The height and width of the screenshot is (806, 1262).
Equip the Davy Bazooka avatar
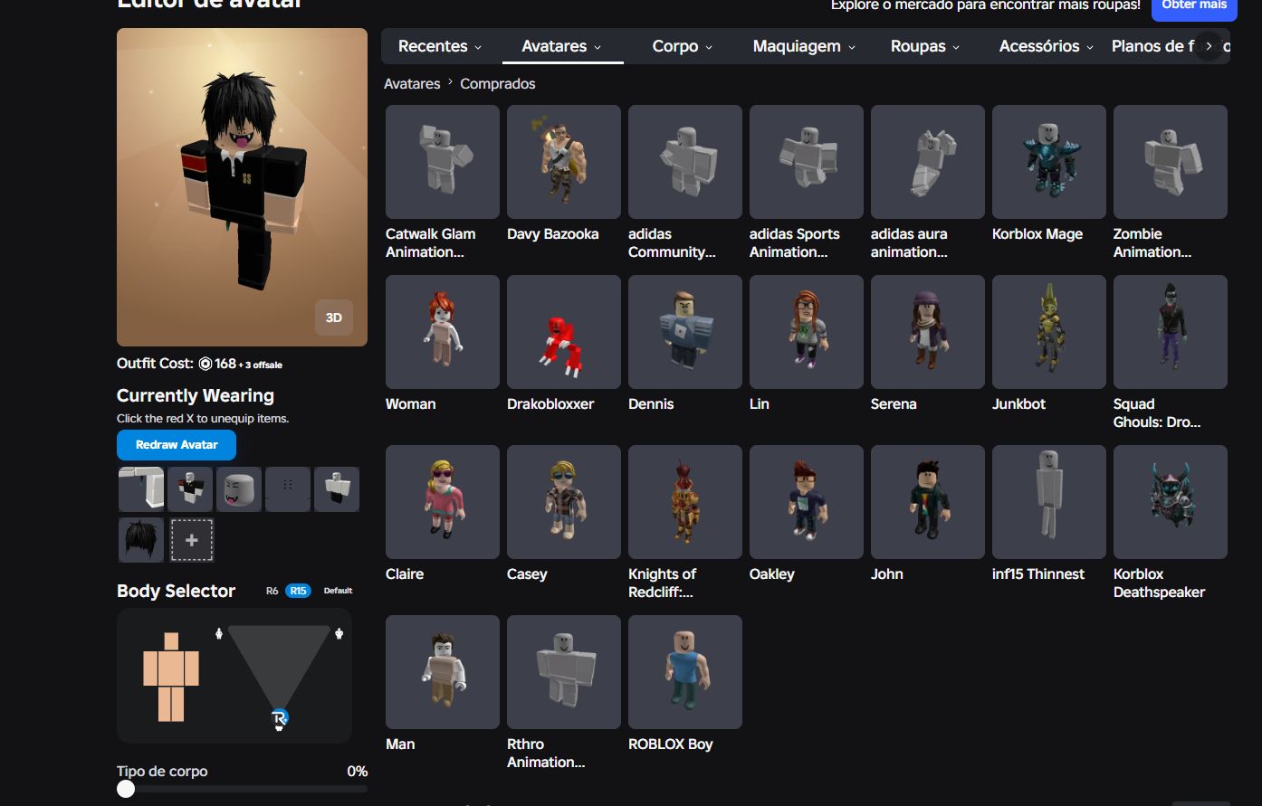point(564,162)
